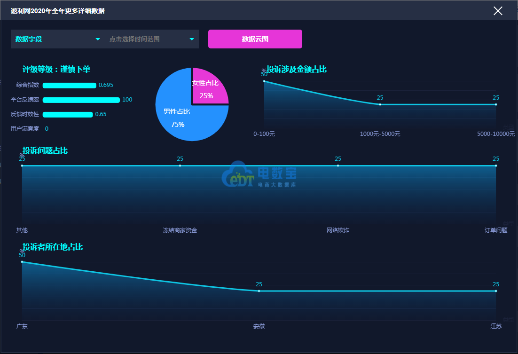The height and width of the screenshot is (354, 518).
Task: Click the 平台反馈率 progress bar
Action: [x=81, y=100]
